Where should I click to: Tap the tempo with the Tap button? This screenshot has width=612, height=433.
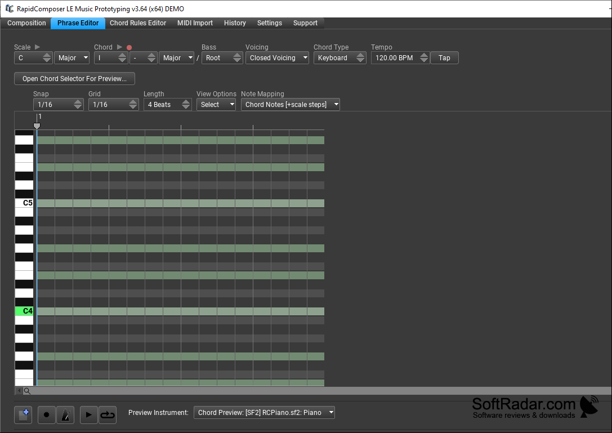444,58
